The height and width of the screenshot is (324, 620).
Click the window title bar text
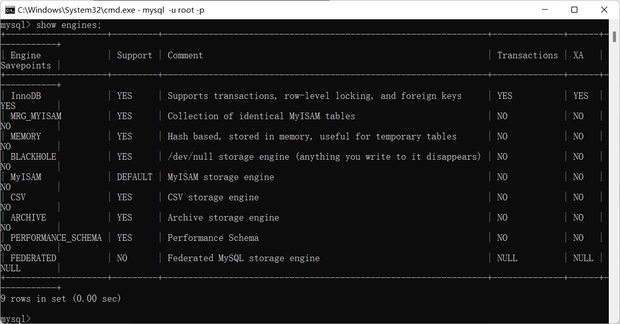(x=111, y=10)
